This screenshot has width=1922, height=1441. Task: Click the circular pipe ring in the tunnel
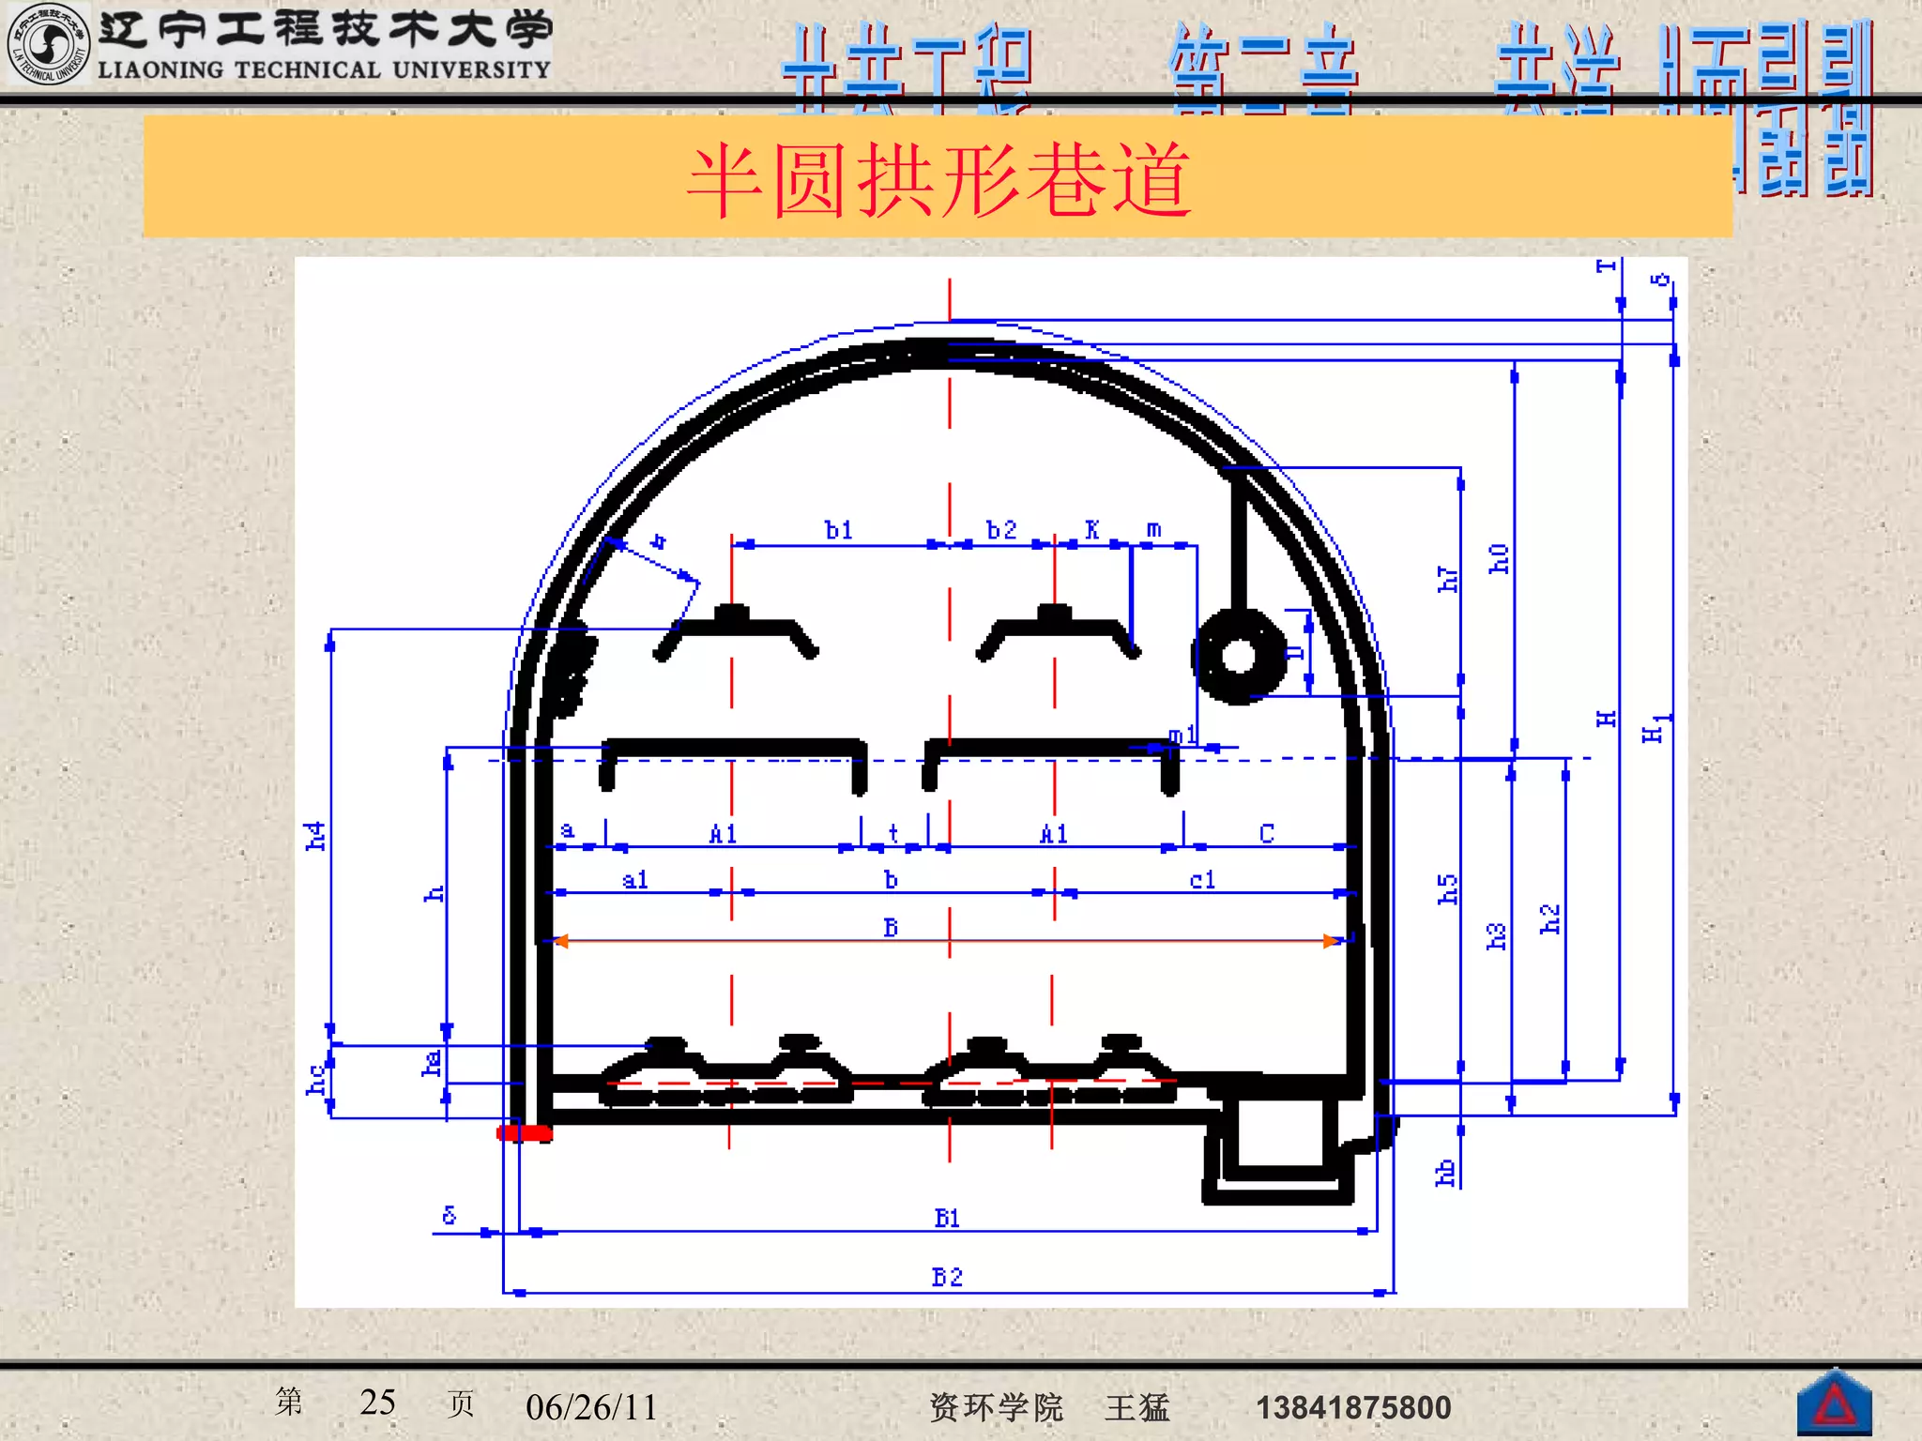(1239, 655)
